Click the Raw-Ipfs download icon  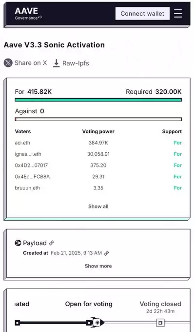56,63
